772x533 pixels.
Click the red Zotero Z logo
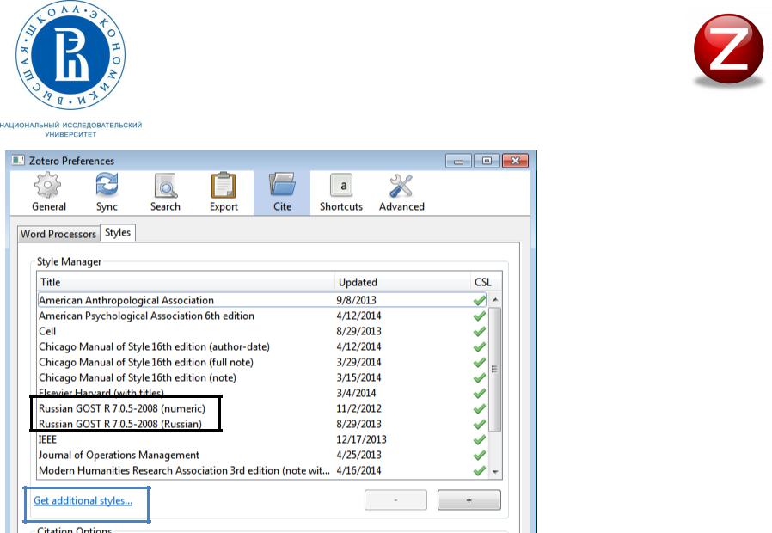click(x=729, y=50)
